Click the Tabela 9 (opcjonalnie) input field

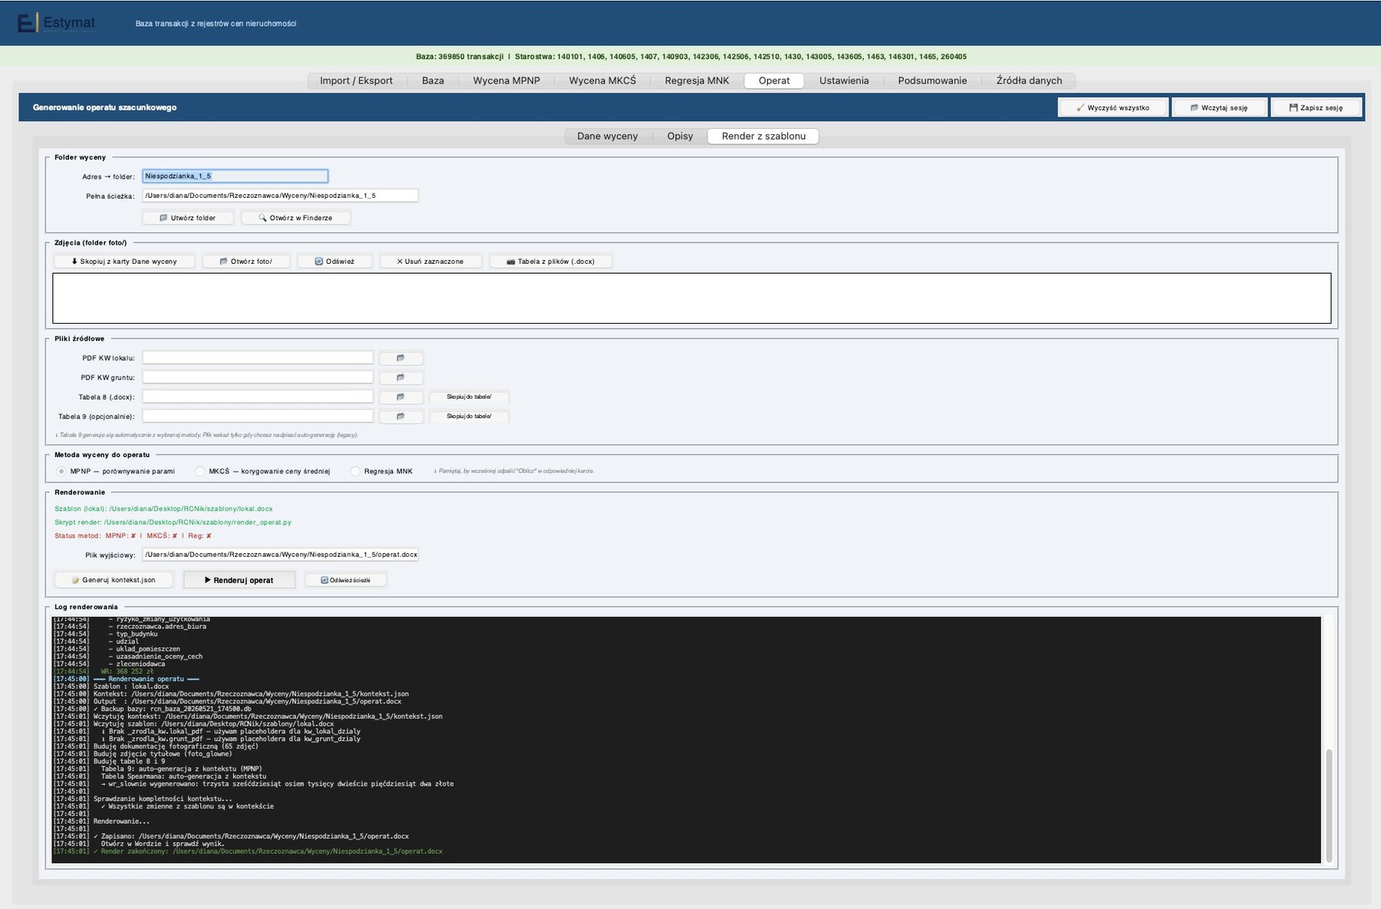258,416
